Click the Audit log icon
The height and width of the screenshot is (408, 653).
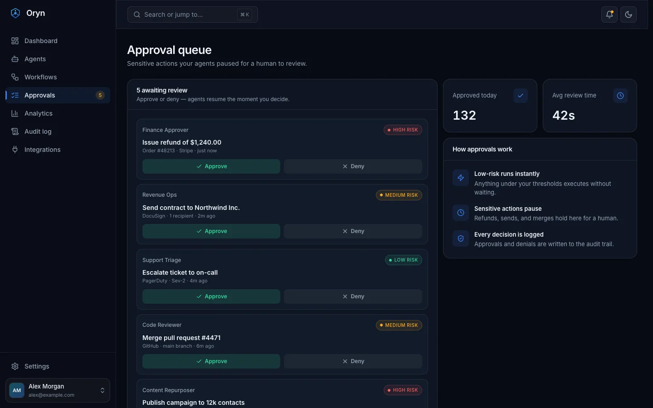click(15, 131)
